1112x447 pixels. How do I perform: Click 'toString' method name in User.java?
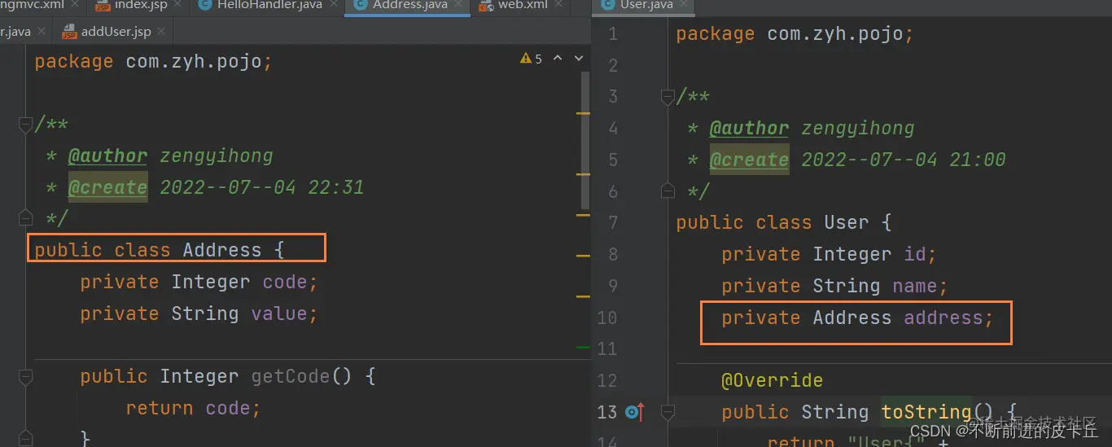coord(926,412)
